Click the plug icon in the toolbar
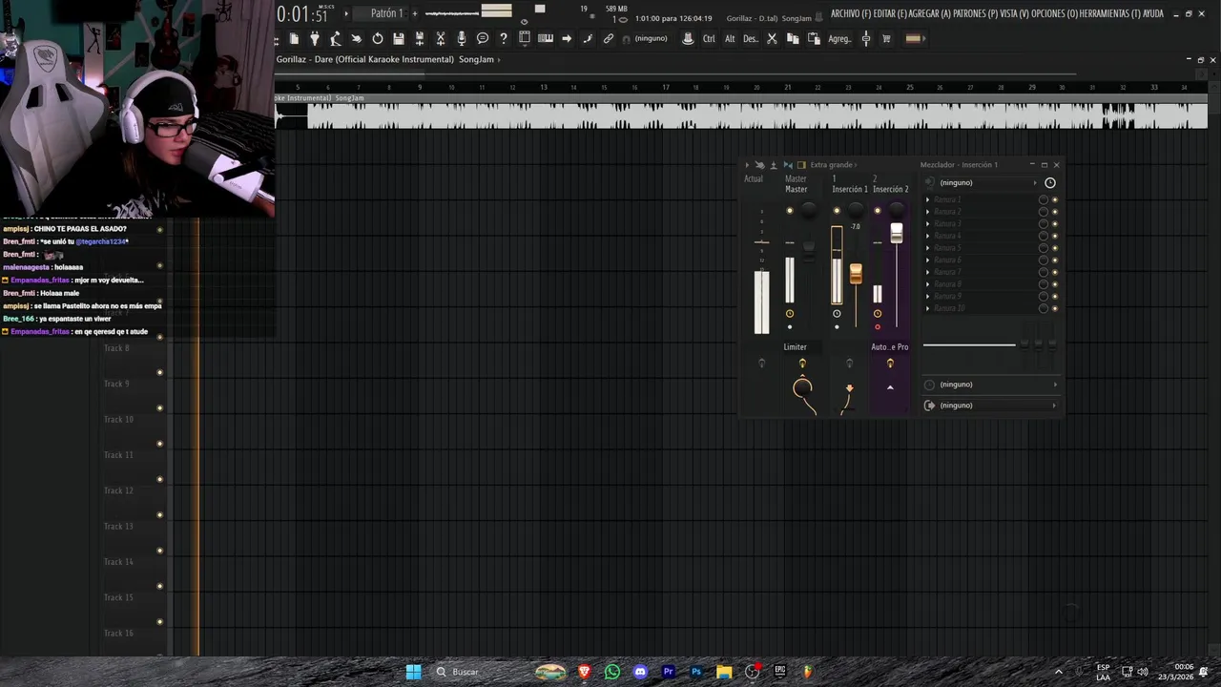1221x687 pixels. (315, 38)
